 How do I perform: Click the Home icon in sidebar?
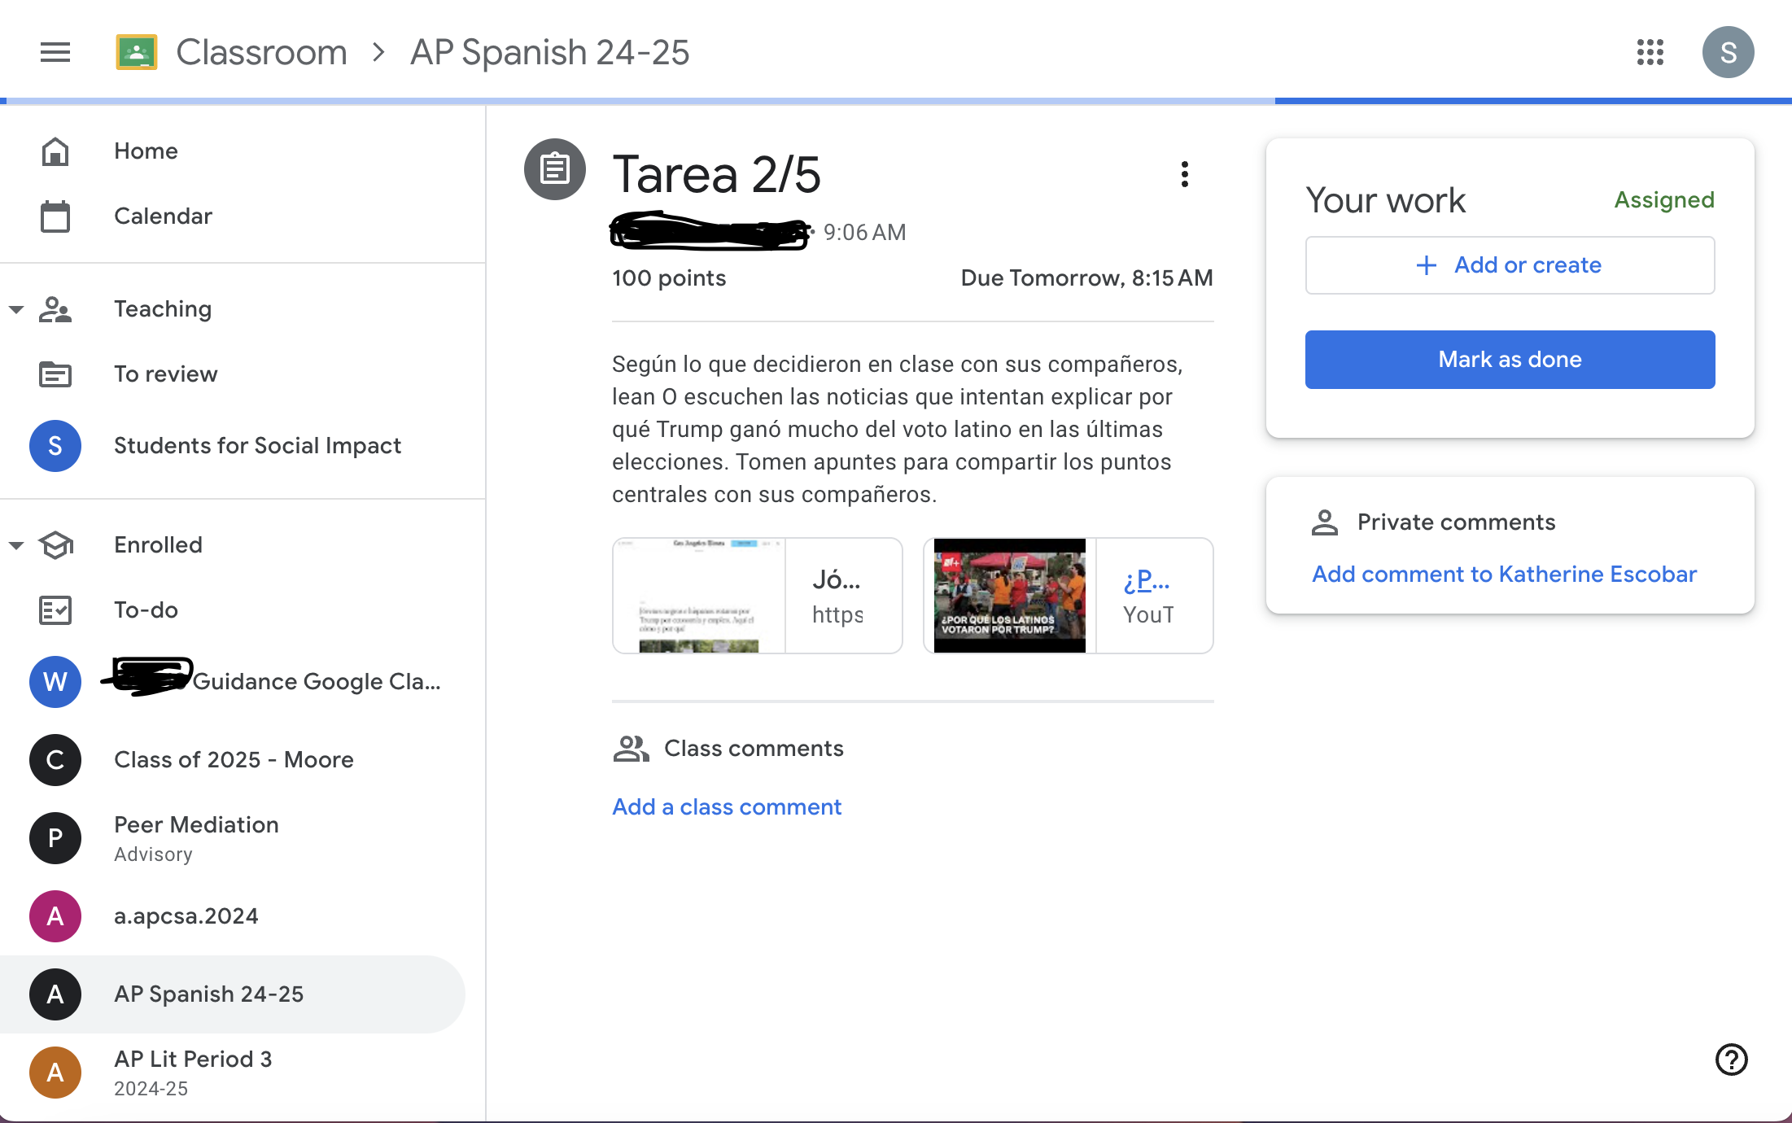pos(55,151)
